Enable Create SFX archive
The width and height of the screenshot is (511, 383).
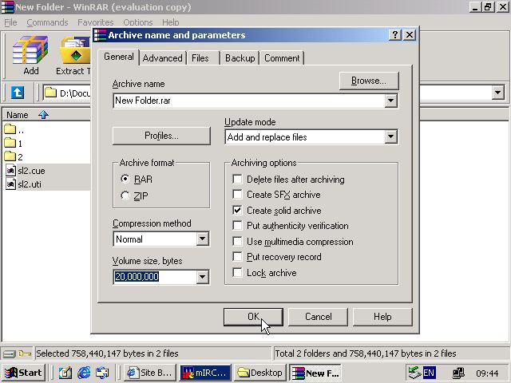[x=237, y=195]
